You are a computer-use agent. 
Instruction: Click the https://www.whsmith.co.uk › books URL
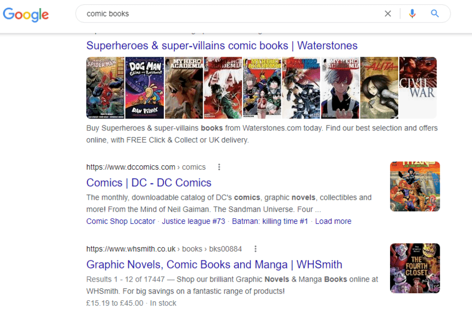(164, 249)
